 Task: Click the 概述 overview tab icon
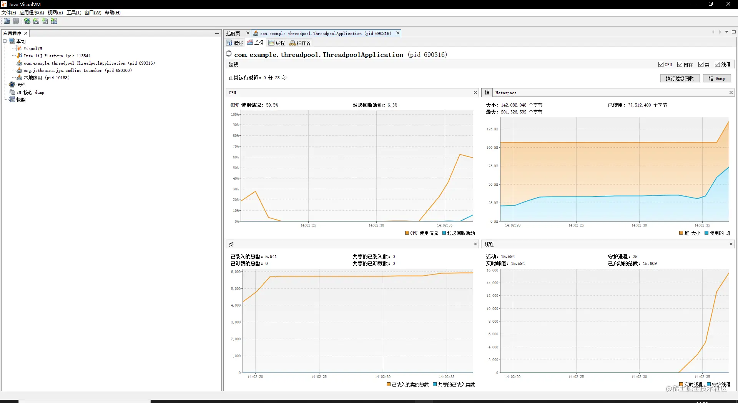point(229,43)
